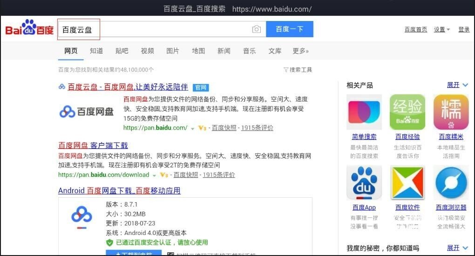
Task: Click the 版本：8.7.1 text
Action: coord(122,204)
